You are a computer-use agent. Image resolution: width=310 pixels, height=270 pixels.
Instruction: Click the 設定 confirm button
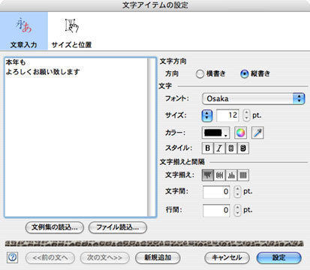click(279, 258)
